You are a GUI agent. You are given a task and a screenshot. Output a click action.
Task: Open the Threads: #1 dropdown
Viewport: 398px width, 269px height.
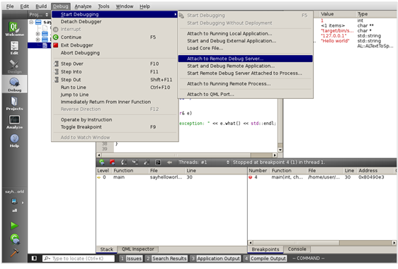click(x=203, y=162)
